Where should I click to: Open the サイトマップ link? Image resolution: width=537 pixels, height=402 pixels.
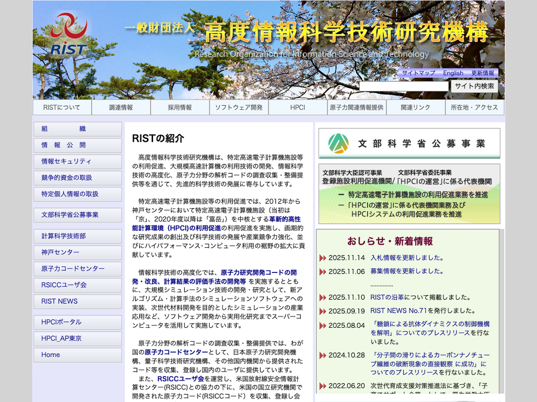pyautogui.click(x=418, y=73)
